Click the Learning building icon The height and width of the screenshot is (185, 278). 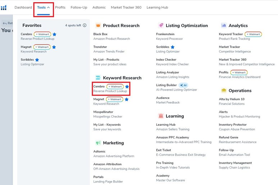161,116
